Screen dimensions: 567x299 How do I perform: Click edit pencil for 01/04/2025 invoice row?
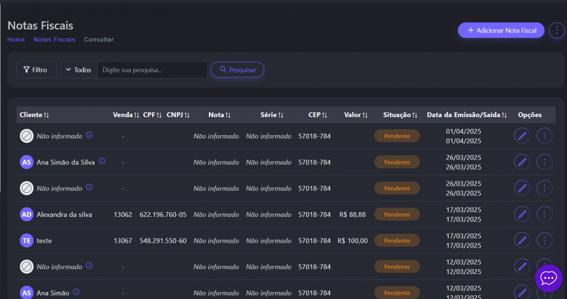(x=522, y=136)
